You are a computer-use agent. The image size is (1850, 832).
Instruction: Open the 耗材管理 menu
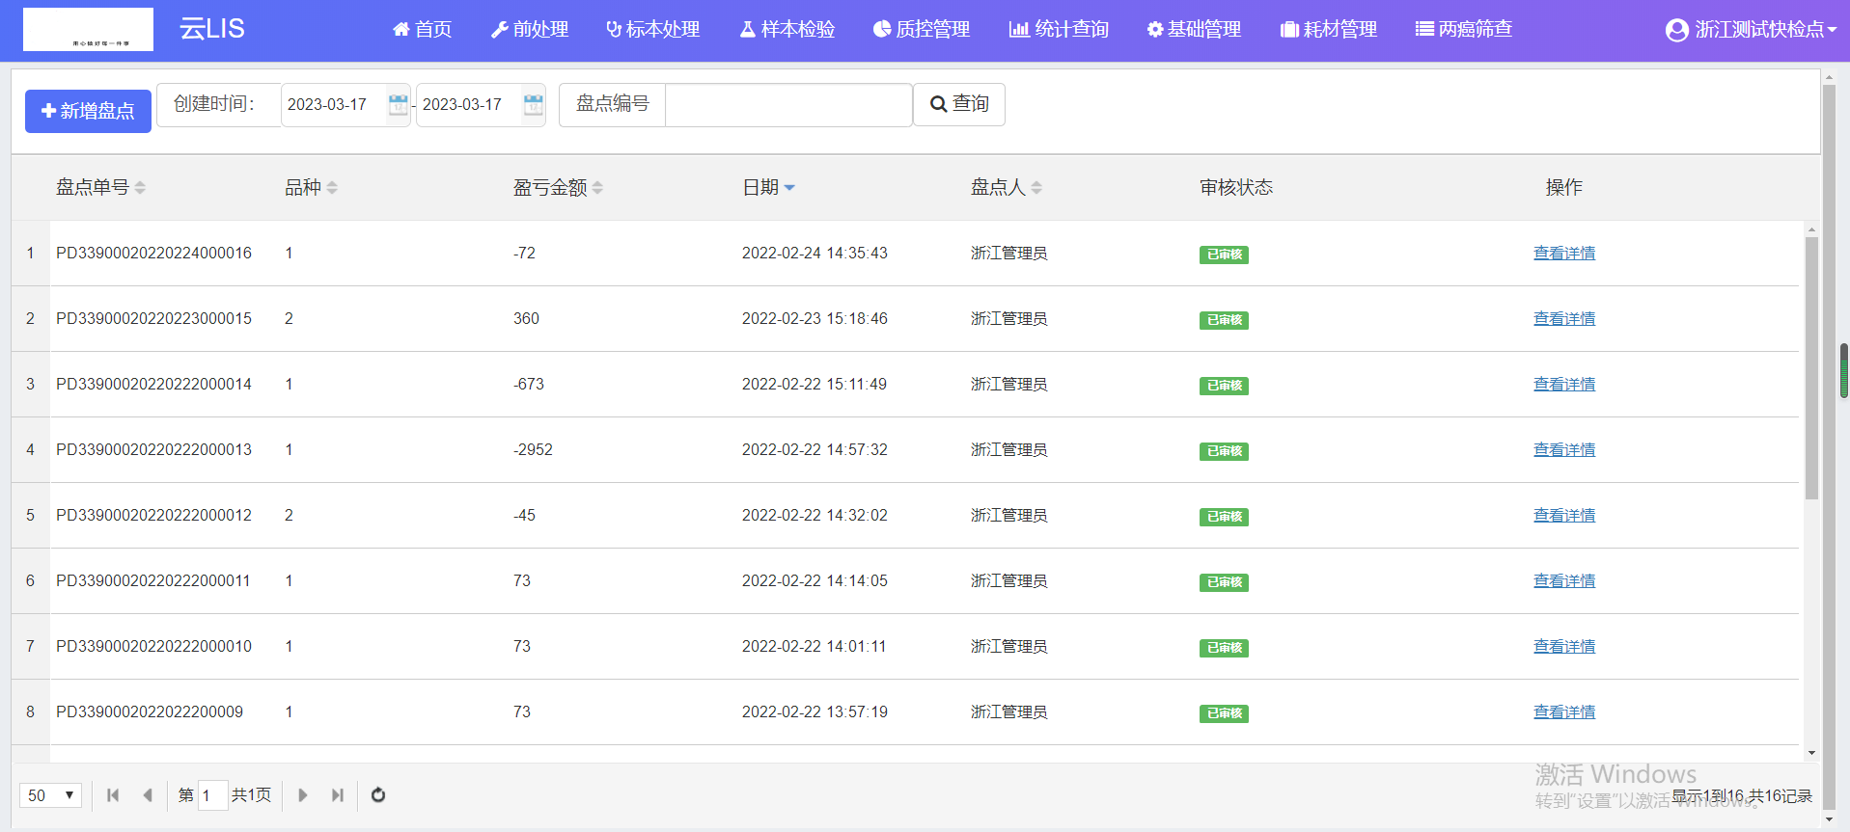click(1329, 30)
